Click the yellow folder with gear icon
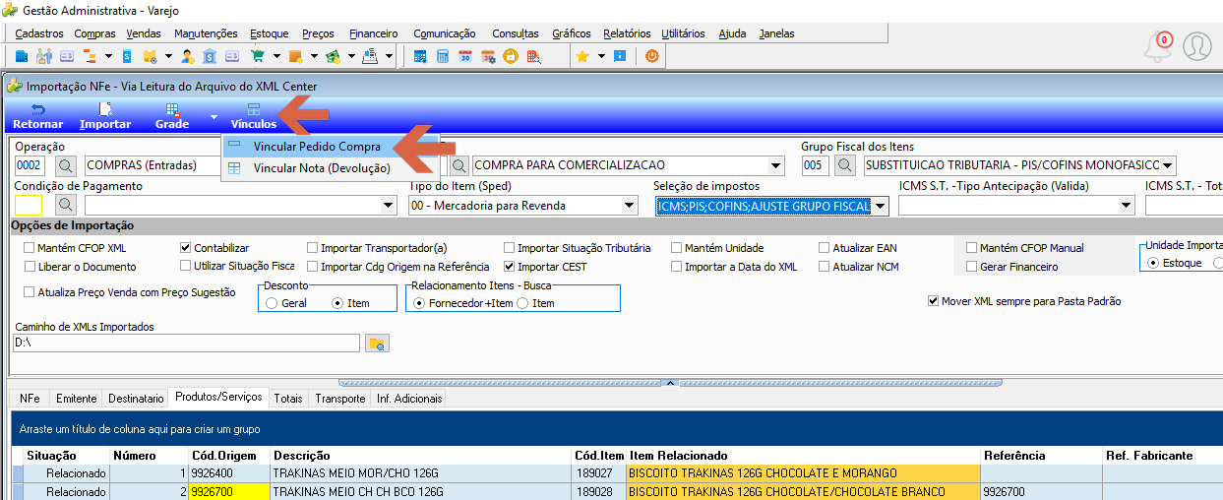Screen dimensions: 1223x500 pos(150,56)
